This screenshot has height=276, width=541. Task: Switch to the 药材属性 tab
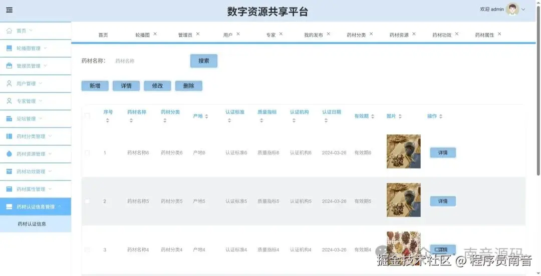(x=484, y=35)
